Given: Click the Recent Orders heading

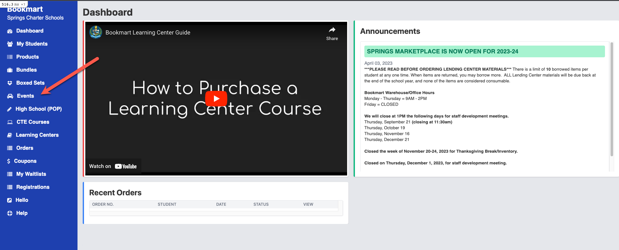Looking at the screenshot, I should (x=115, y=193).
